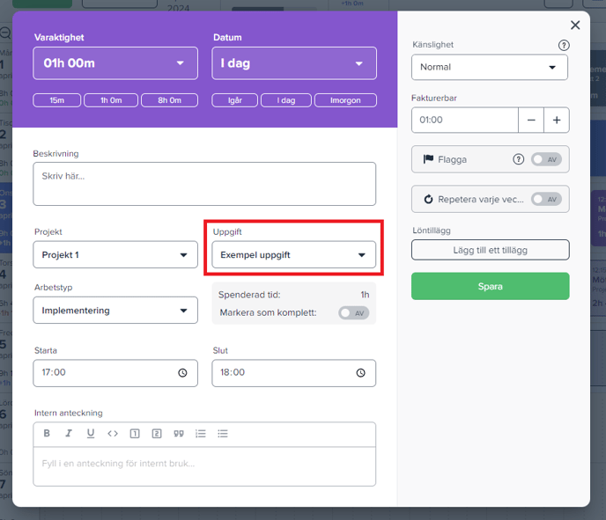Open the Arbetstyp dropdown showing Implementering
This screenshot has height=520, width=606.
(x=115, y=310)
